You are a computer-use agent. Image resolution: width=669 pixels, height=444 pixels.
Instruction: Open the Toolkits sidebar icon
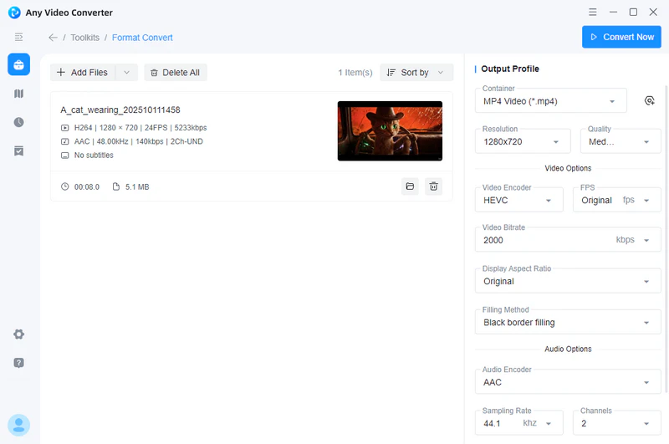click(18, 64)
